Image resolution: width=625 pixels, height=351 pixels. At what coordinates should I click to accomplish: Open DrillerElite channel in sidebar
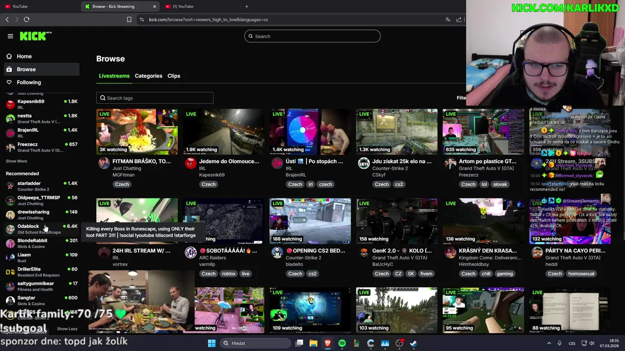pos(41,272)
